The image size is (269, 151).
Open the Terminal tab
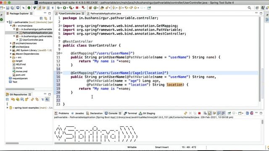point(130,113)
